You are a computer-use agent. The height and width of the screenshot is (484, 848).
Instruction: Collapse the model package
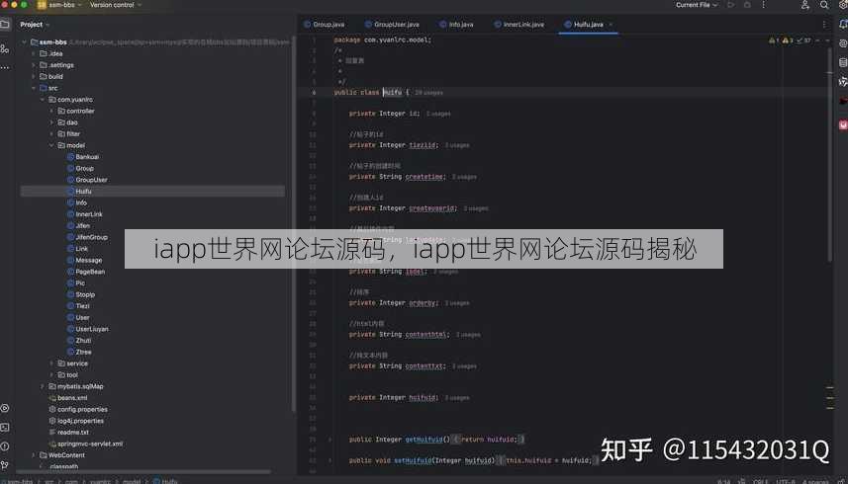pos(51,145)
